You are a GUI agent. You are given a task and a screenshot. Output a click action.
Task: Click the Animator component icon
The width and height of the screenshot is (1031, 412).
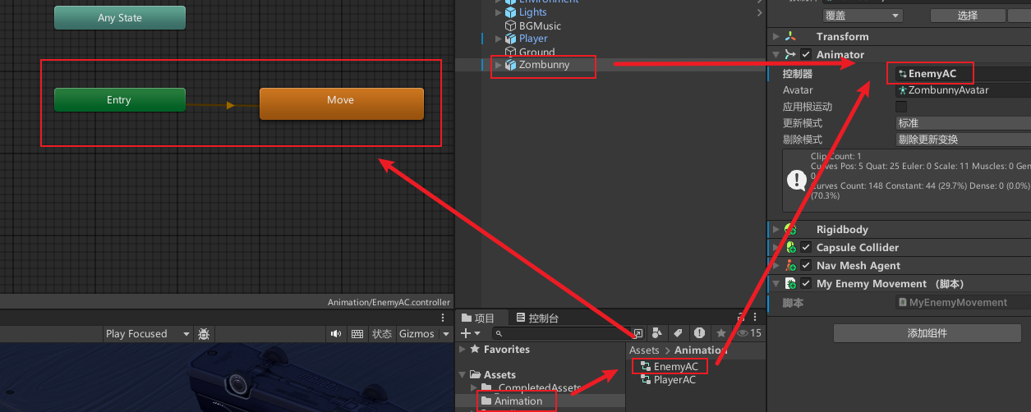pyautogui.click(x=790, y=55)
